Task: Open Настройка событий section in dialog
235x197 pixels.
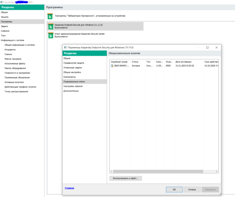Action: [x=85, y=86]
